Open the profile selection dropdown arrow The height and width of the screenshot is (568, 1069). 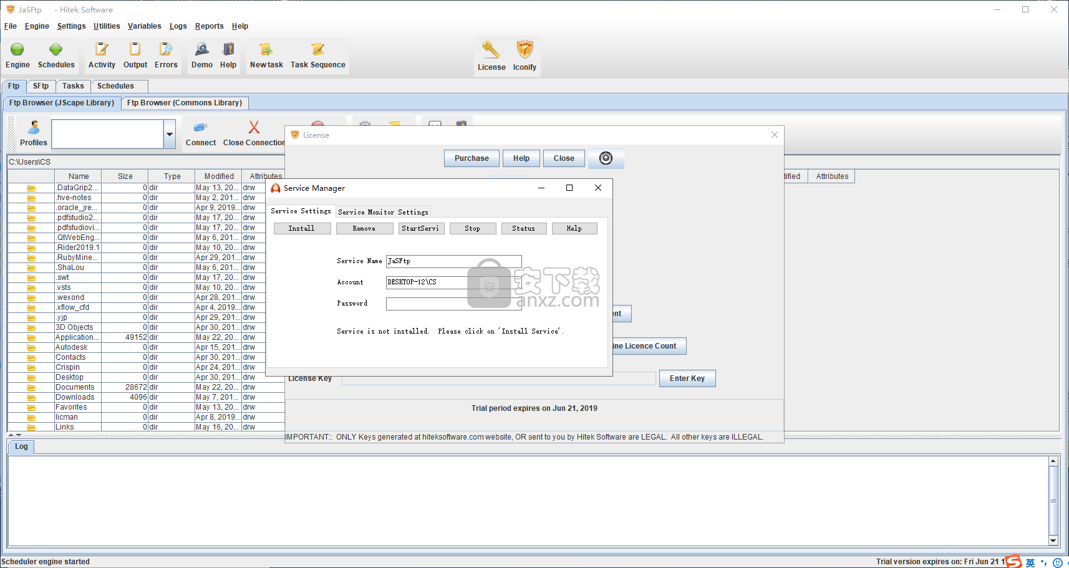[170, 134]
